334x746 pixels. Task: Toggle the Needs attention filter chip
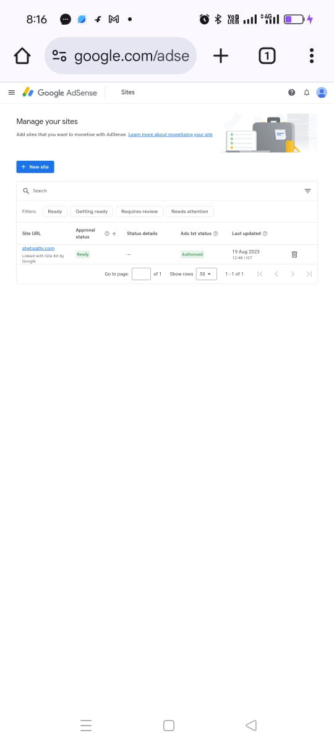[190, 212]
